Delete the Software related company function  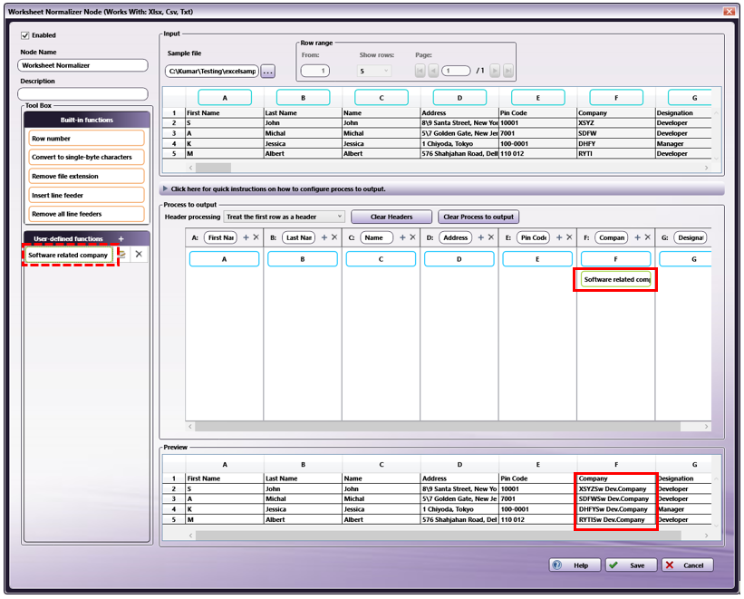coord(139,255)
